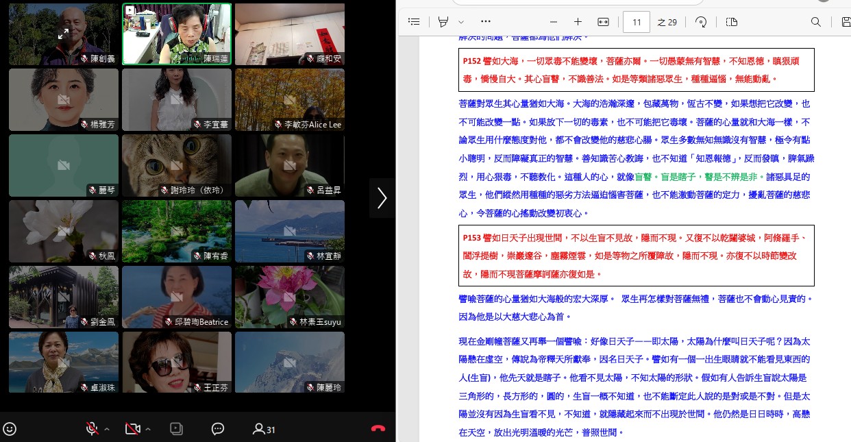Zoom in the PDF document
Viewport: 851px width, 442px height.
578,22
